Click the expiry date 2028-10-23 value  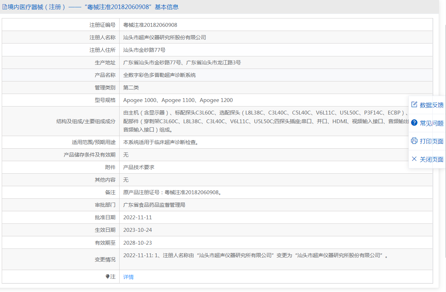pos(138,243)
